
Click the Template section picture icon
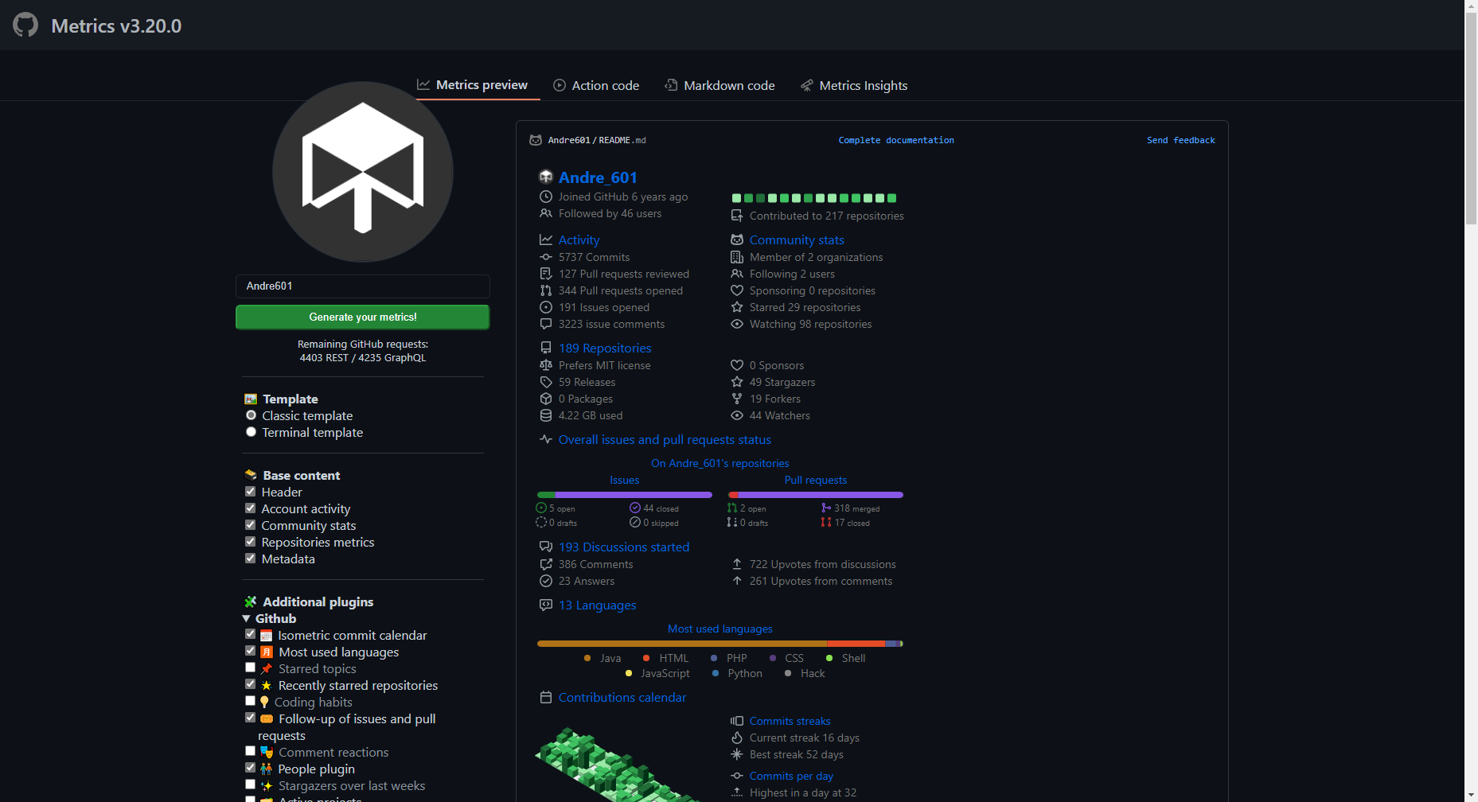pos(251,399)
